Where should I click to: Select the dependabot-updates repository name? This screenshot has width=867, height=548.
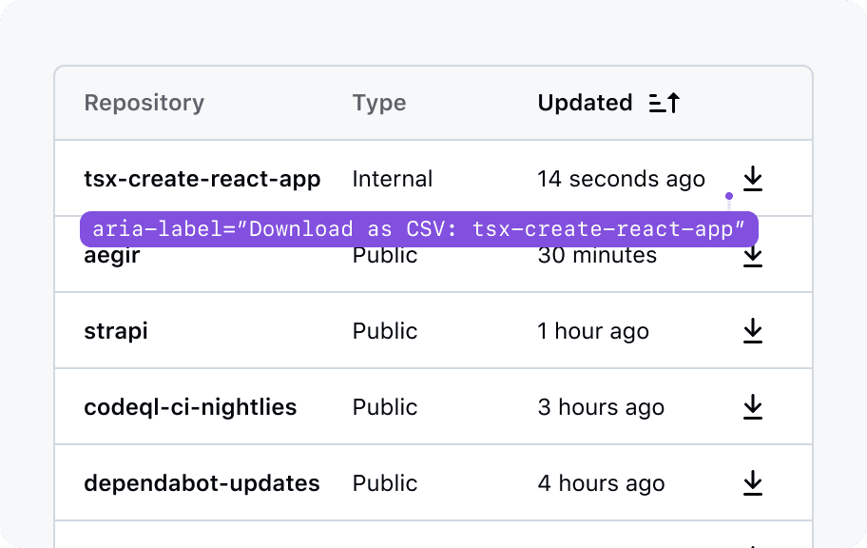click(202, 483)
